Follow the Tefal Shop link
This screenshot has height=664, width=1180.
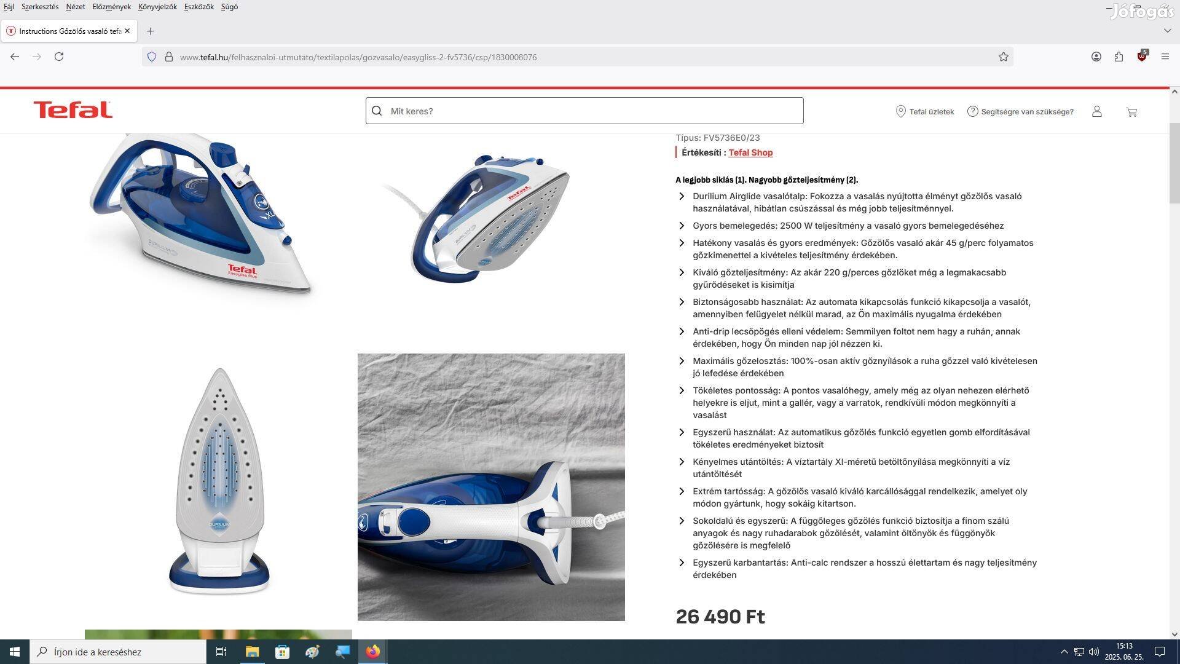(x=750, y=152)
